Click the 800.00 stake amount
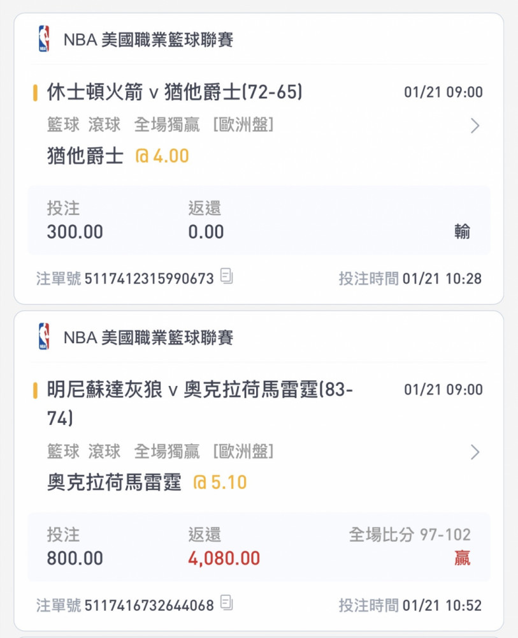This screenshot has width=518, height=638. point(75,559)
